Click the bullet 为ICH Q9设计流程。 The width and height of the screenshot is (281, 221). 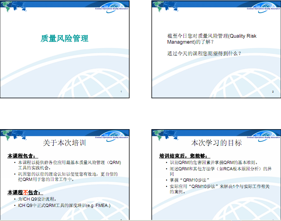click(38, 199)
